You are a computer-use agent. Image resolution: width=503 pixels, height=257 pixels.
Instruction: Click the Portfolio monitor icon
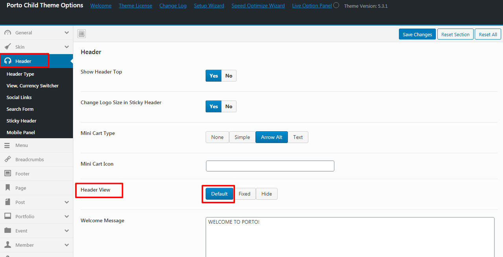coord(7,216)
